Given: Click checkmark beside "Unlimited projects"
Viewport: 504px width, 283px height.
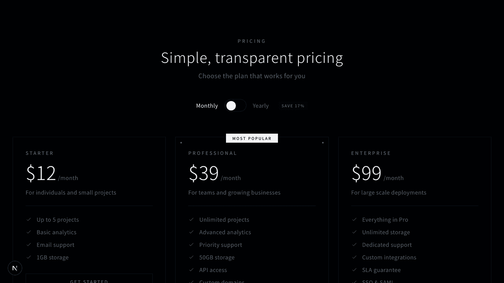Looking at the screenshot, I should pyautogui.click(x=191, y=219).
